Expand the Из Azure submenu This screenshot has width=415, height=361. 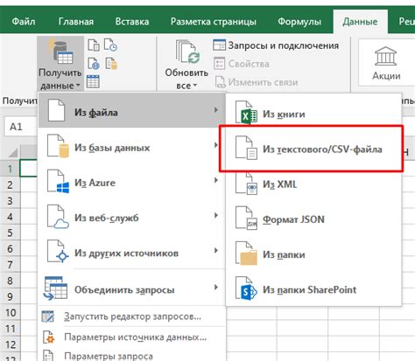[132, 183]
